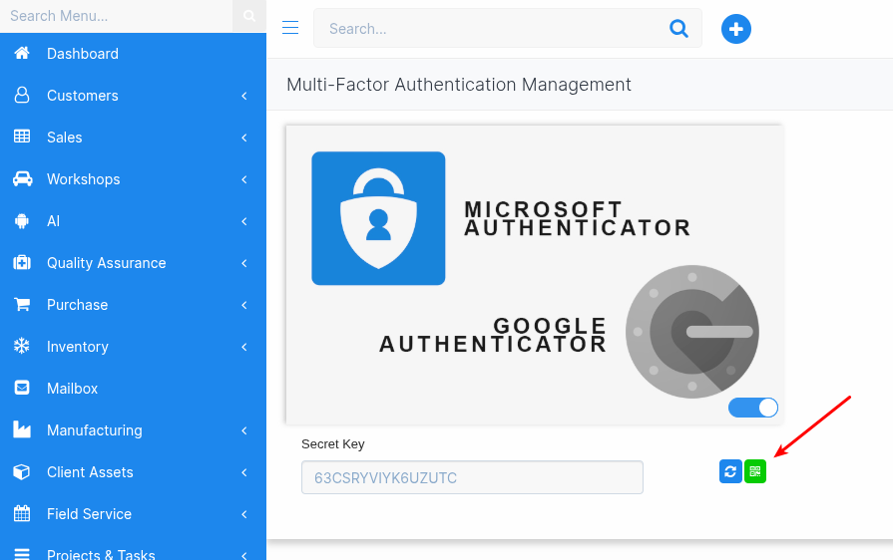Click the blue plus quick-add icon
The width and height of the screenshot is (893, 560).
pyautogui.click(x=736, y=29)
